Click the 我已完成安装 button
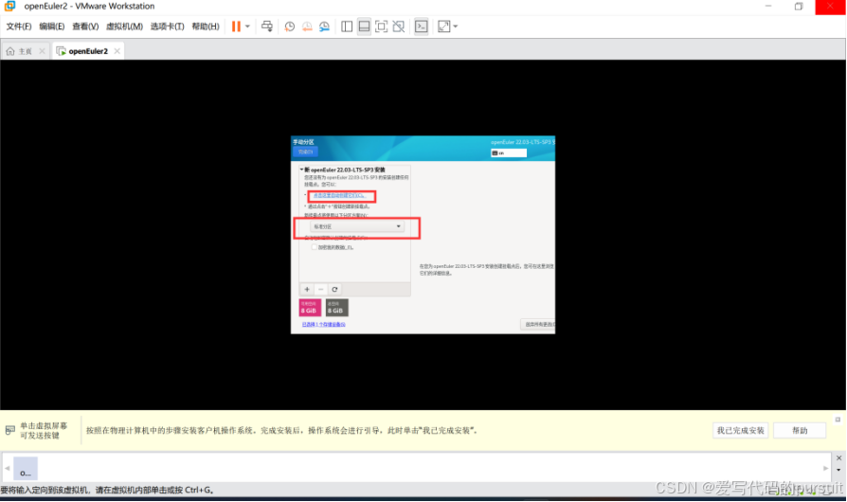This screenshot has width=847, height=502. 741,431
